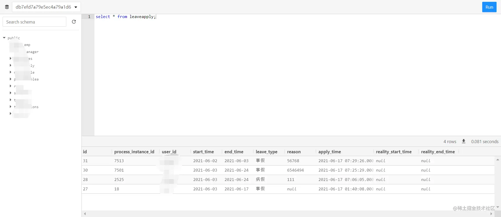Refresh the schema list
This screenshot has height=217, width=501.
74,22
